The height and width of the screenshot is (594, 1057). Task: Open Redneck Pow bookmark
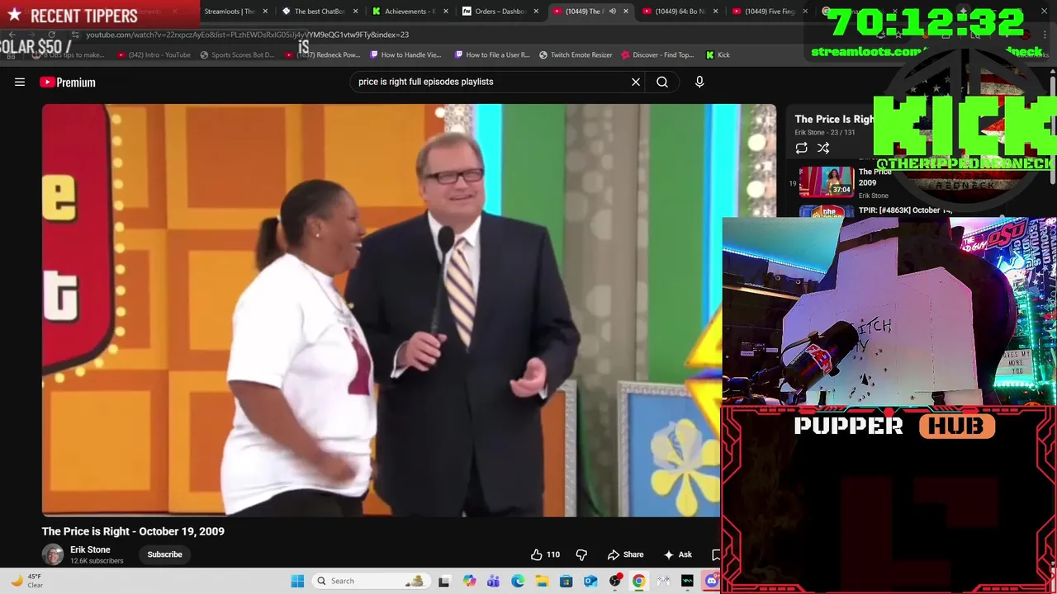point(324,54)
